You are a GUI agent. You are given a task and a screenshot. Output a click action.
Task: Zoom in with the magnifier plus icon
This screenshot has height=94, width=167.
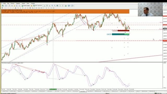pos(52,5)
